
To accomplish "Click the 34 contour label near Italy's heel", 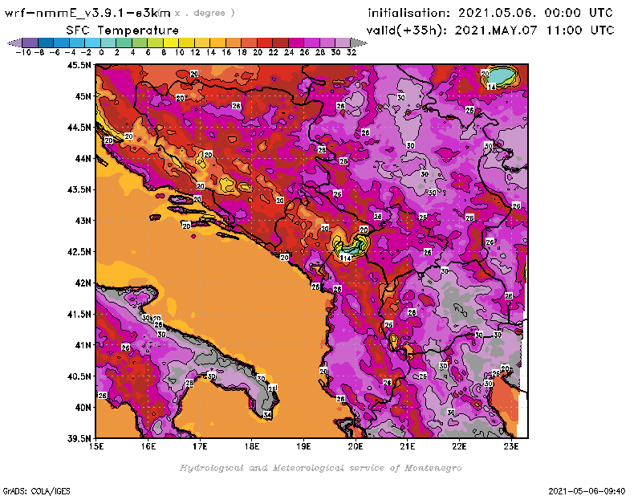I will click(267, 415).
